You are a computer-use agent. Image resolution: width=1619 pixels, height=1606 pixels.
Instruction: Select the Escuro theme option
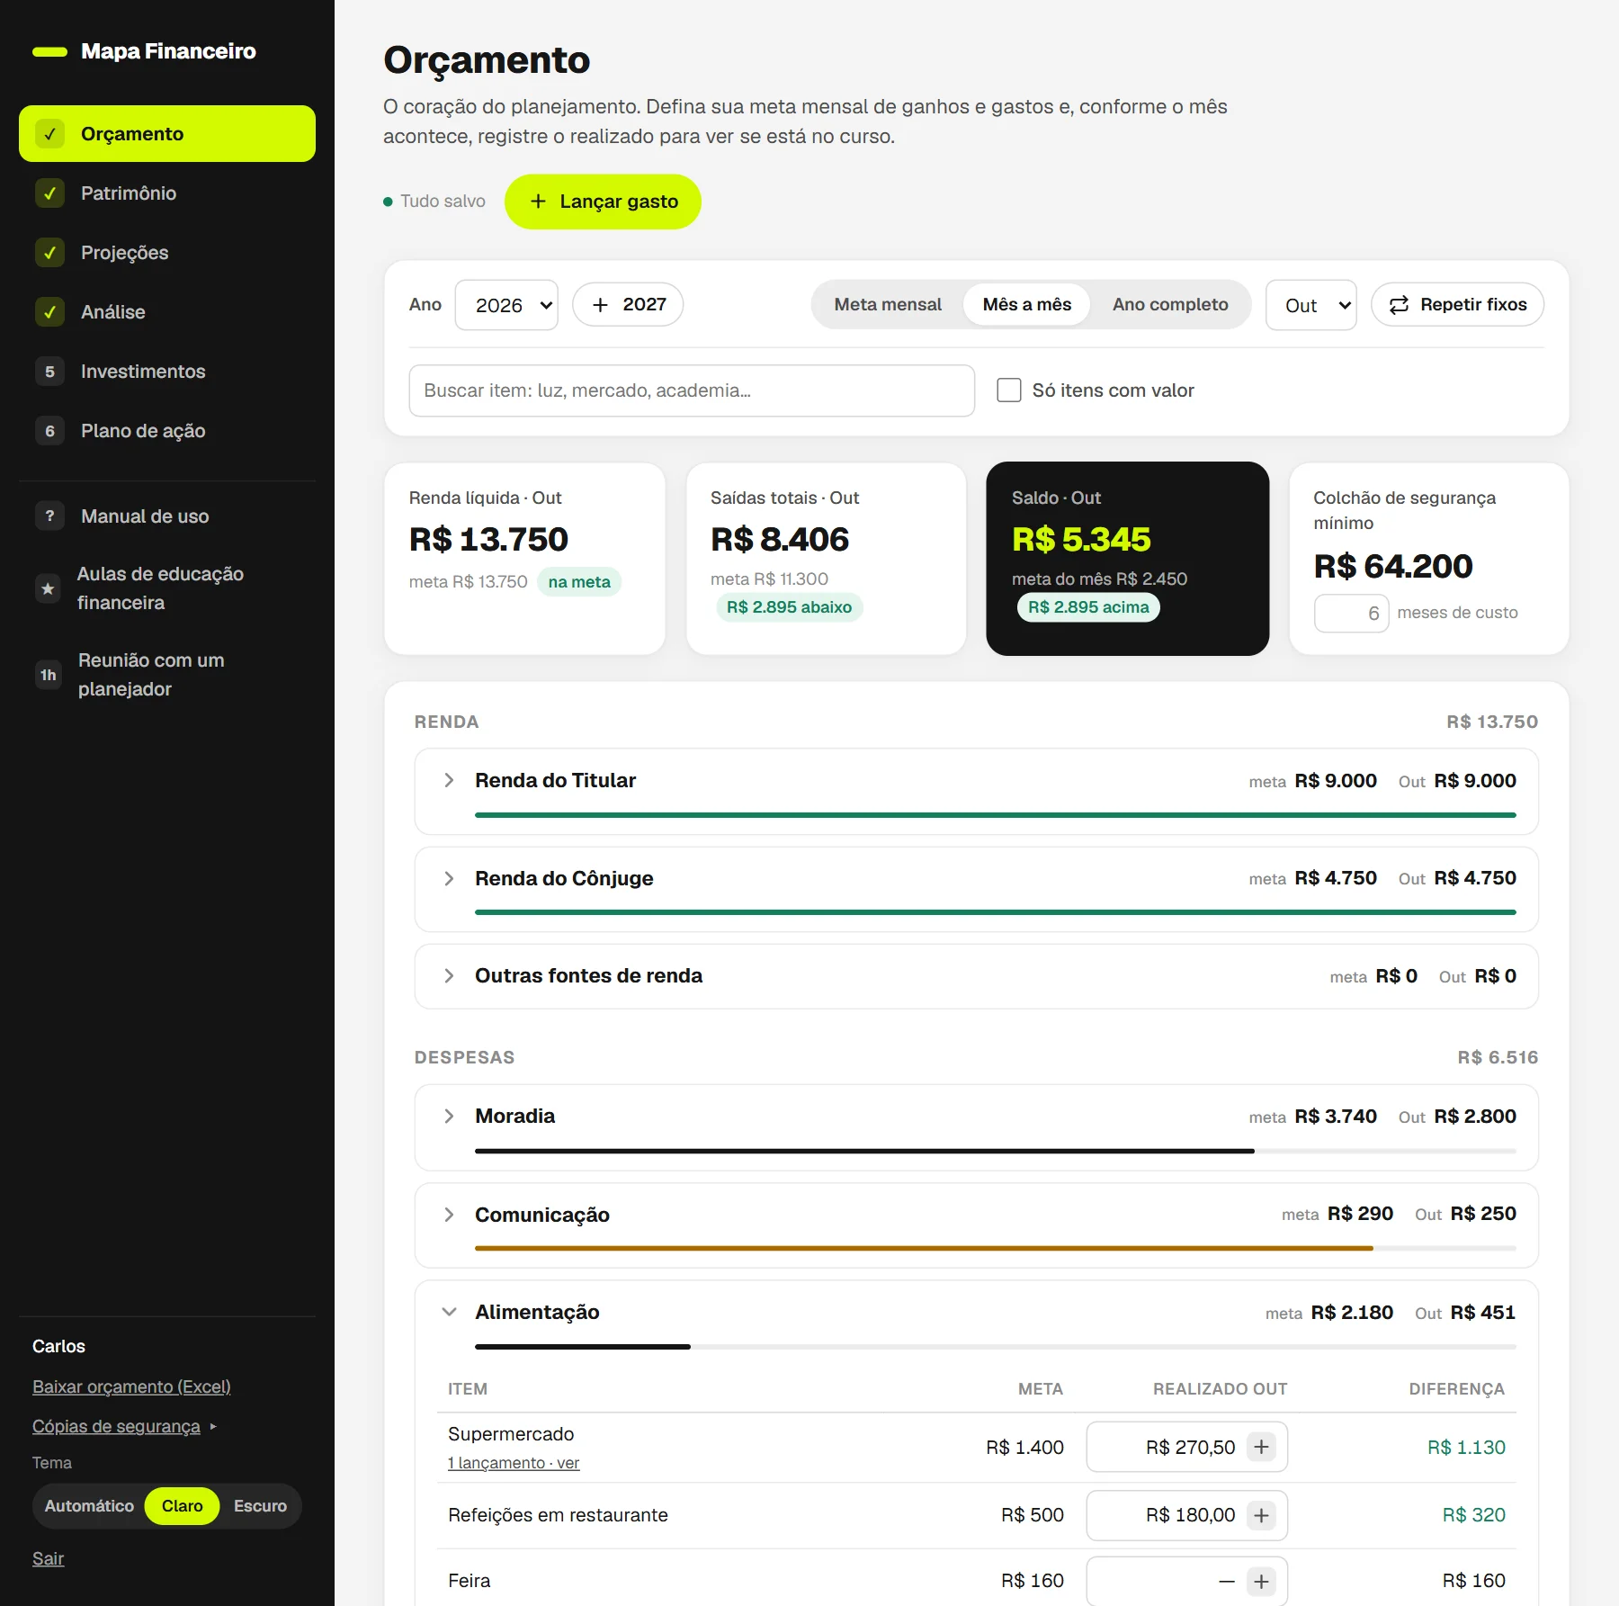coord(260,1506)
